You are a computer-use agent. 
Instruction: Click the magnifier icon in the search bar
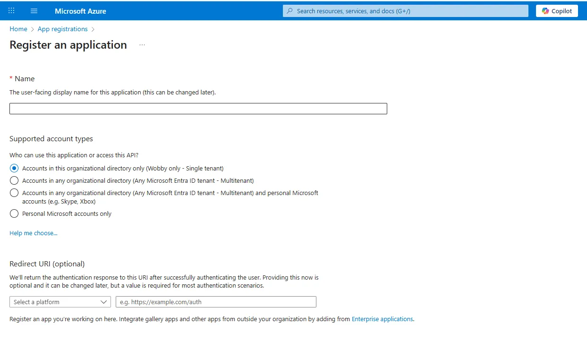(290, 11)
